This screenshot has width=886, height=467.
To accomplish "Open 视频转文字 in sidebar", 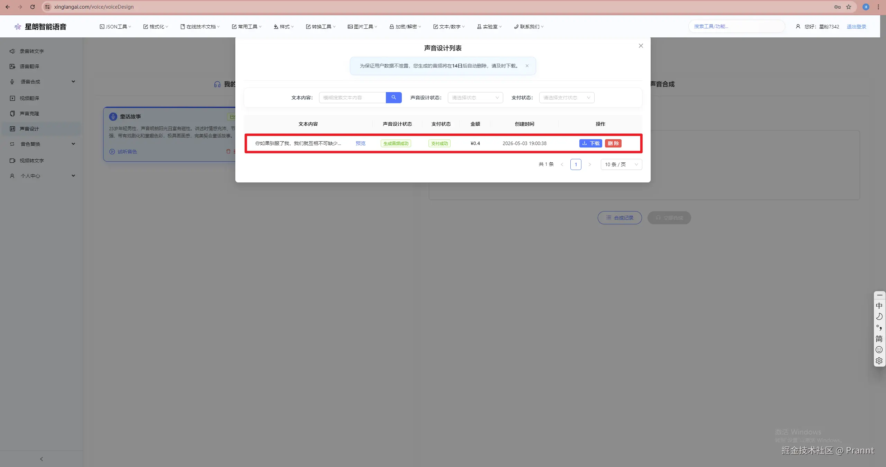I will pyautogui.click(x=42, y=161).
